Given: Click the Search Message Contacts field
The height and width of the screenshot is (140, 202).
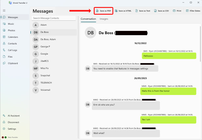Looking at the screenshot, I should 54,18.
